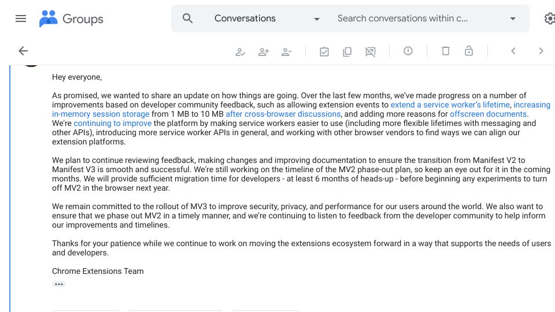
Task: Click the mark complete checkbox icon
Action: (x=324, y=51)
